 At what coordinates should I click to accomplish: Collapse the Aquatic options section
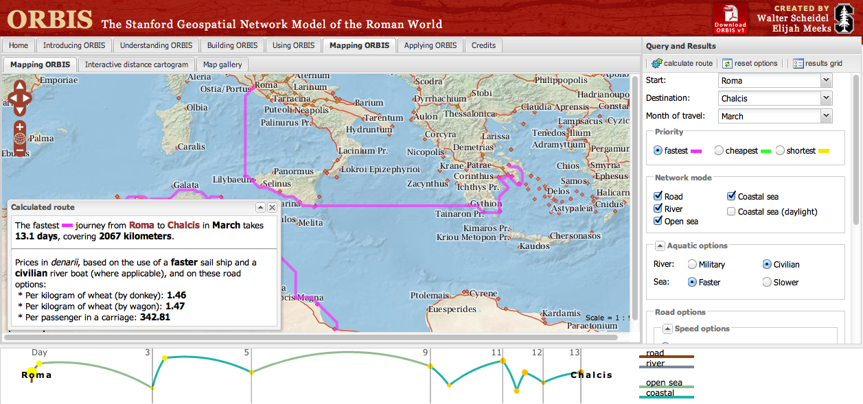660,246
